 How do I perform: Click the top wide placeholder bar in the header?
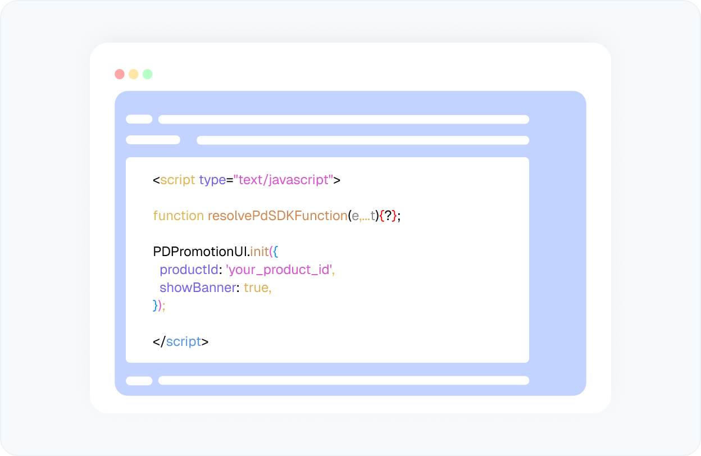tap(344, 119)
